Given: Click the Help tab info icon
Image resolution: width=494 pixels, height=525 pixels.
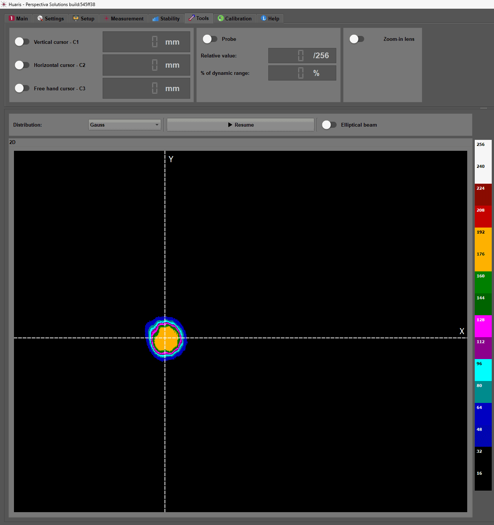Looking at the screenshot, I should (264, 19).
